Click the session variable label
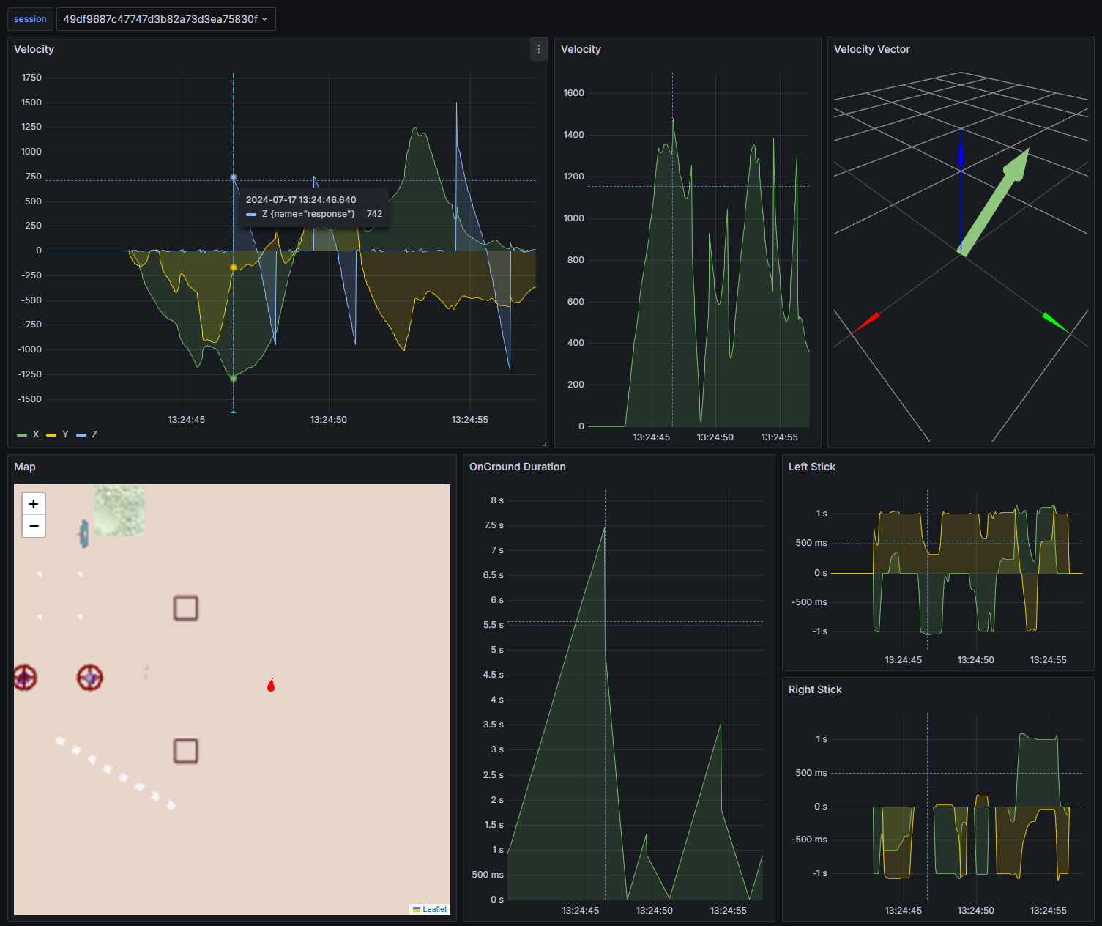 (30, 19)
